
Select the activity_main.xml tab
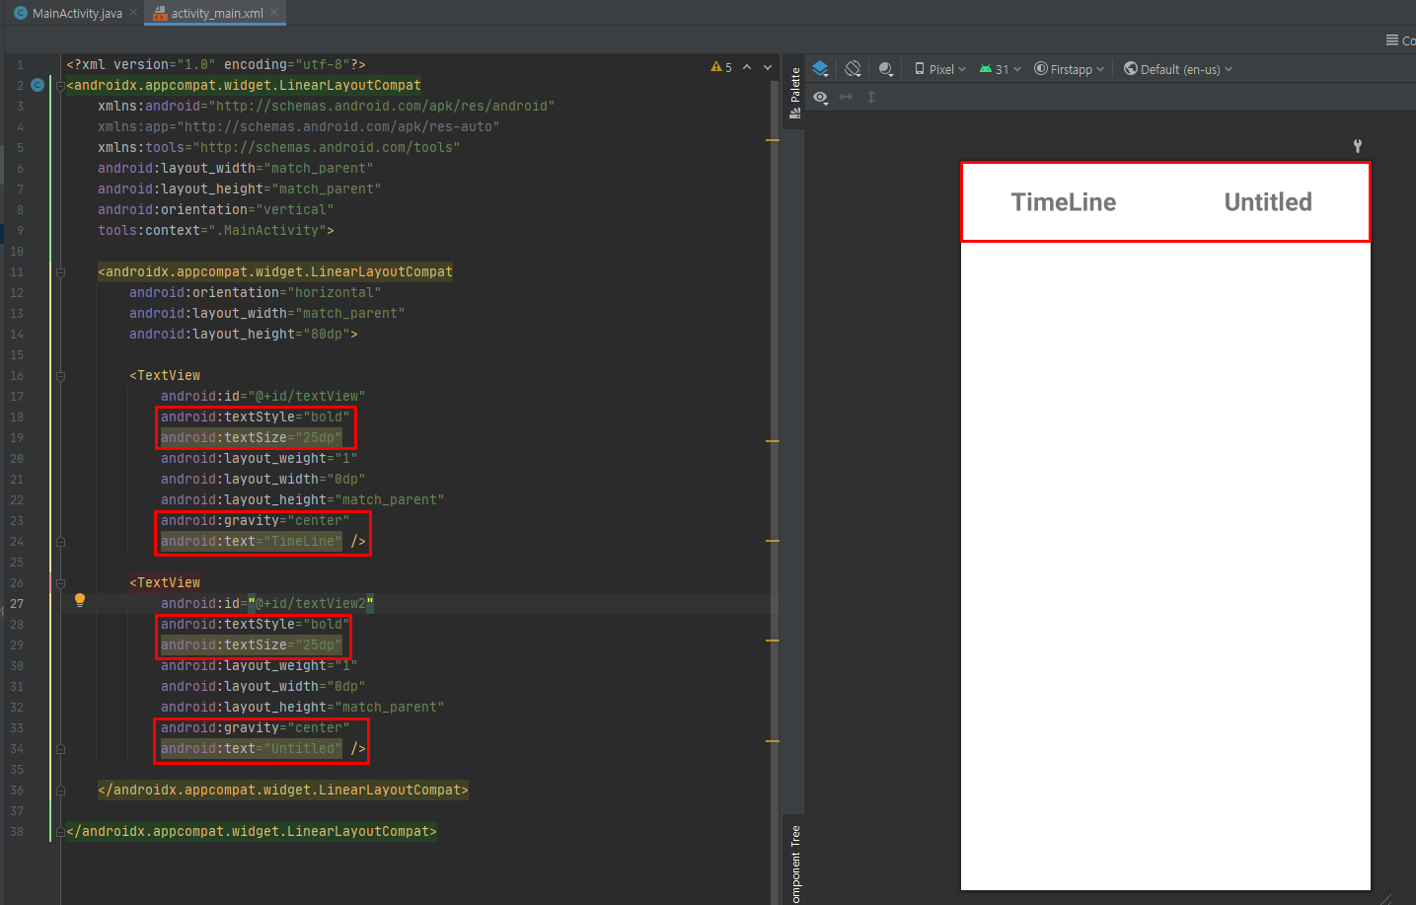click(x=216, y=13)
